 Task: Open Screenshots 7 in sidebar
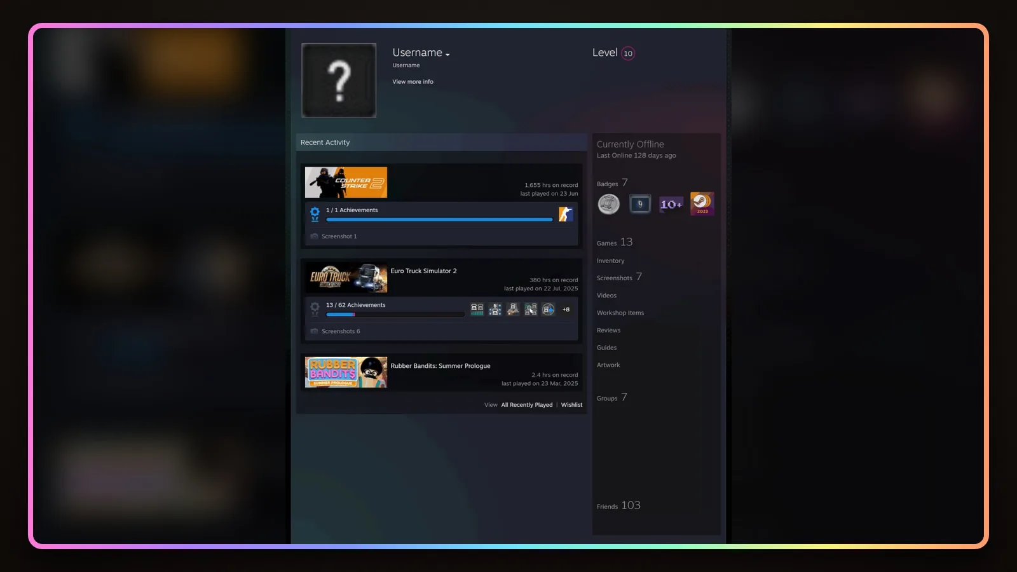pos(619,277)
